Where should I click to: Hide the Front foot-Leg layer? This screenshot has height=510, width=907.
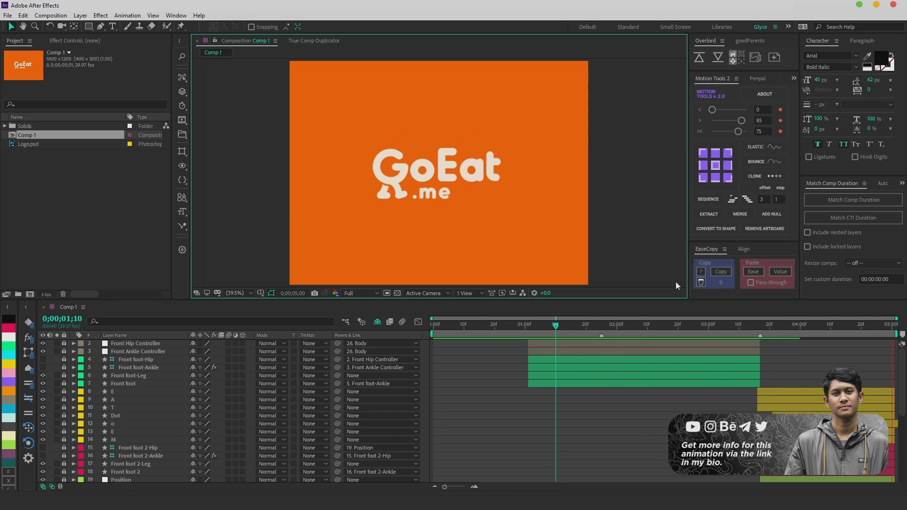click(43, 375)
